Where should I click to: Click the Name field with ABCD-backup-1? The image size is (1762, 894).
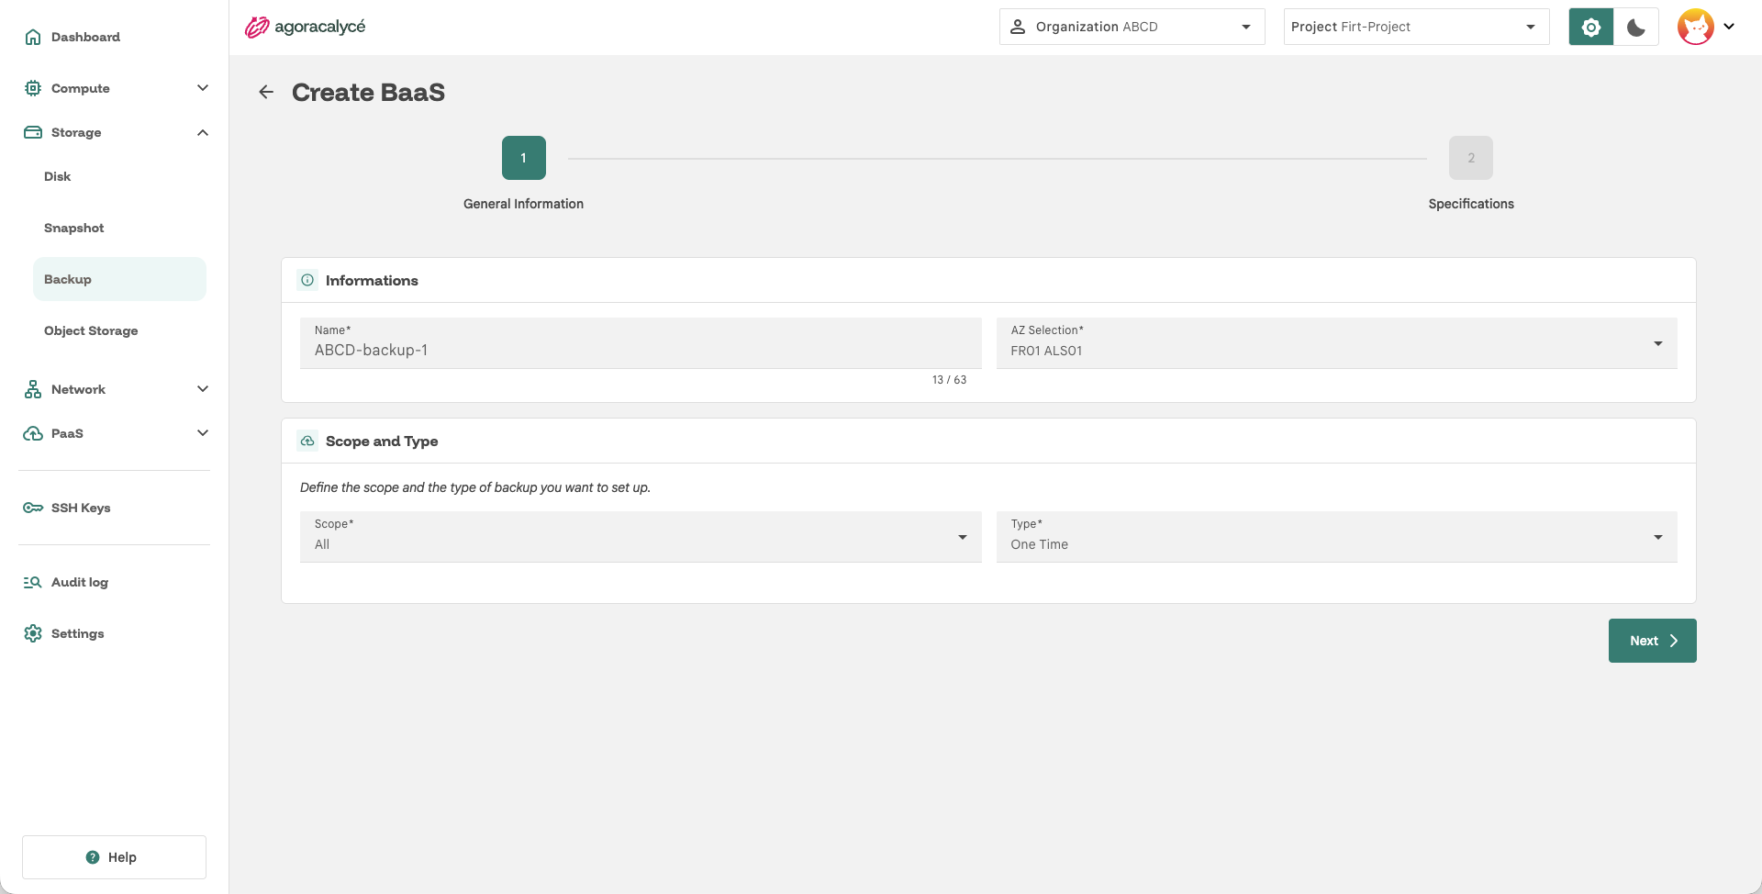point(641,342)
